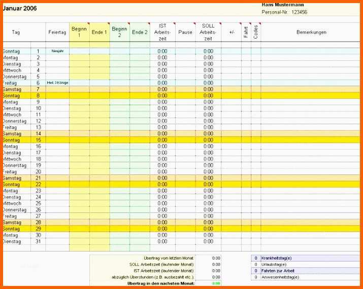
Task: Select the 'Donnerstag' cell for day 5
Action: 17,77
